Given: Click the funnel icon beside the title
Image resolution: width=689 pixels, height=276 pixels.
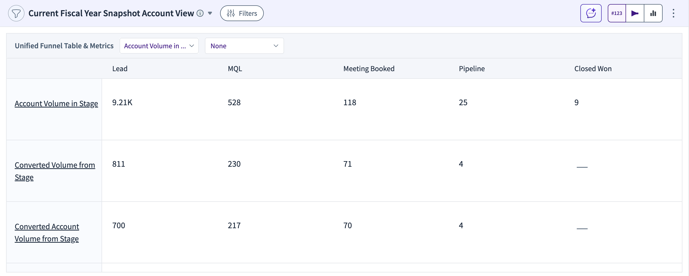Looking at the screenshot, I should (16, 13).
